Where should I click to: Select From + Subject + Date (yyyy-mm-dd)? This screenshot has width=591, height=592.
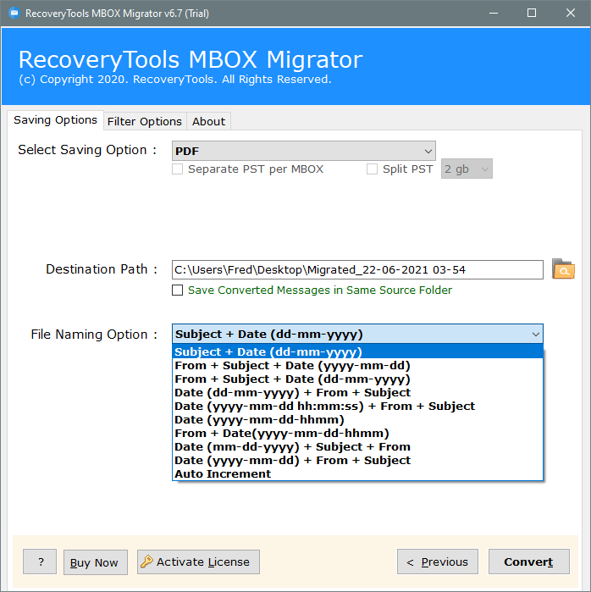357,366
